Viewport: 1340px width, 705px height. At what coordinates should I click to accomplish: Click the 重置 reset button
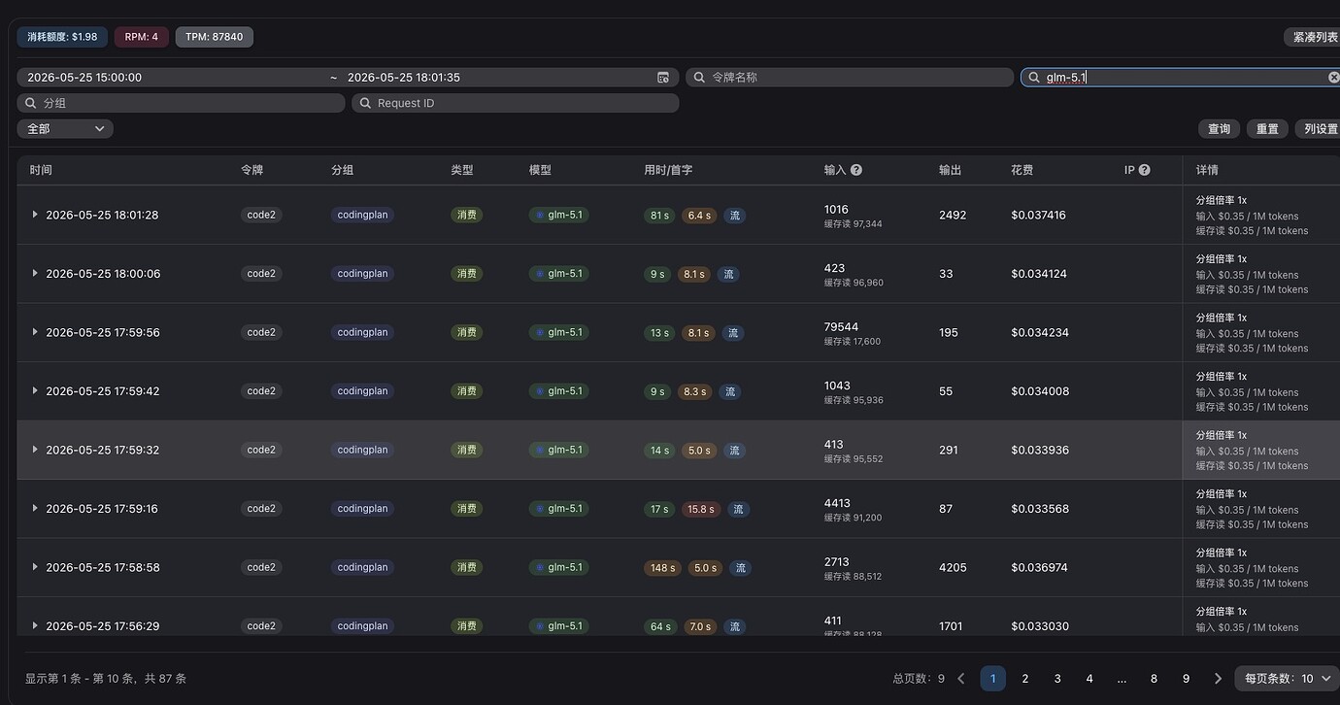pos(1267,129)
